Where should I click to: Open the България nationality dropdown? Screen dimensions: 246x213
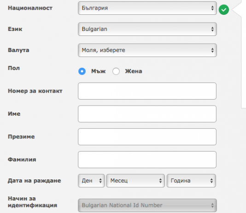tap(147, 8)
